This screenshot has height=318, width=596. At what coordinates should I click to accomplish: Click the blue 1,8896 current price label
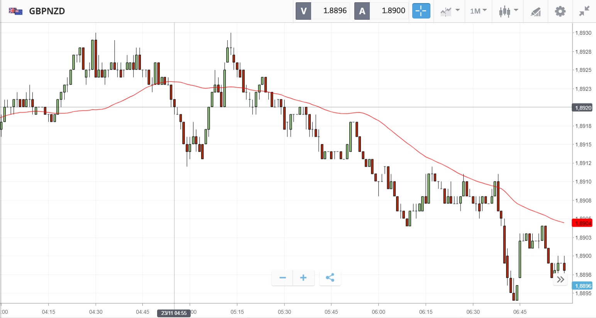click(583, 286)
